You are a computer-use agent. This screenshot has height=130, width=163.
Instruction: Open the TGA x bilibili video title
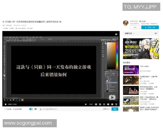coord(144,66)
